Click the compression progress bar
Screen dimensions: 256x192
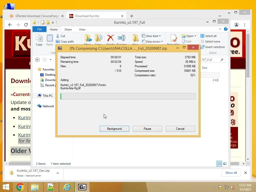[128, 96]
